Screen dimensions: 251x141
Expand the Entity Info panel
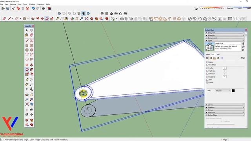pos(225,33)
